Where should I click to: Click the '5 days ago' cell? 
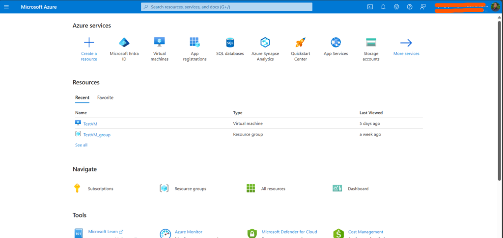[x=370, y=123]
